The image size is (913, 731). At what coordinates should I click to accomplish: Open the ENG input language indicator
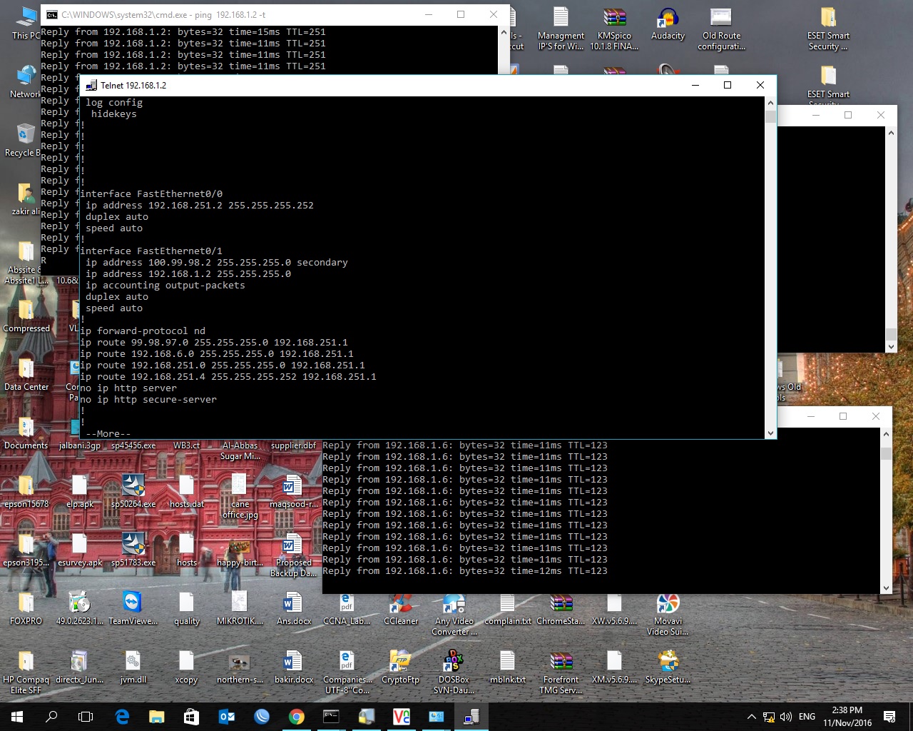(807, 717)
